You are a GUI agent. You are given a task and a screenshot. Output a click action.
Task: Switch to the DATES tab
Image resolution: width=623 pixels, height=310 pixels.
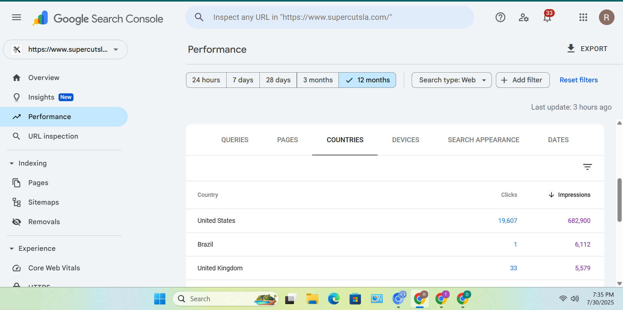558,140
